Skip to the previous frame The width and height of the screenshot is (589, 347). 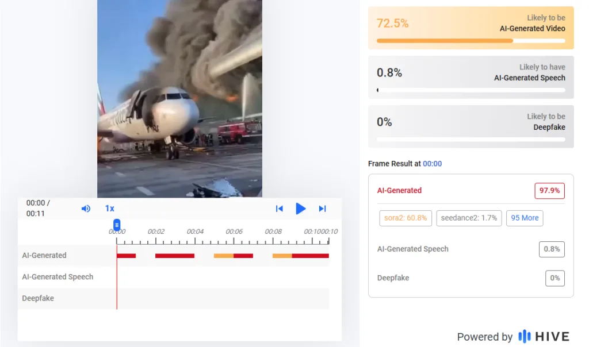(x=279, y=209)
